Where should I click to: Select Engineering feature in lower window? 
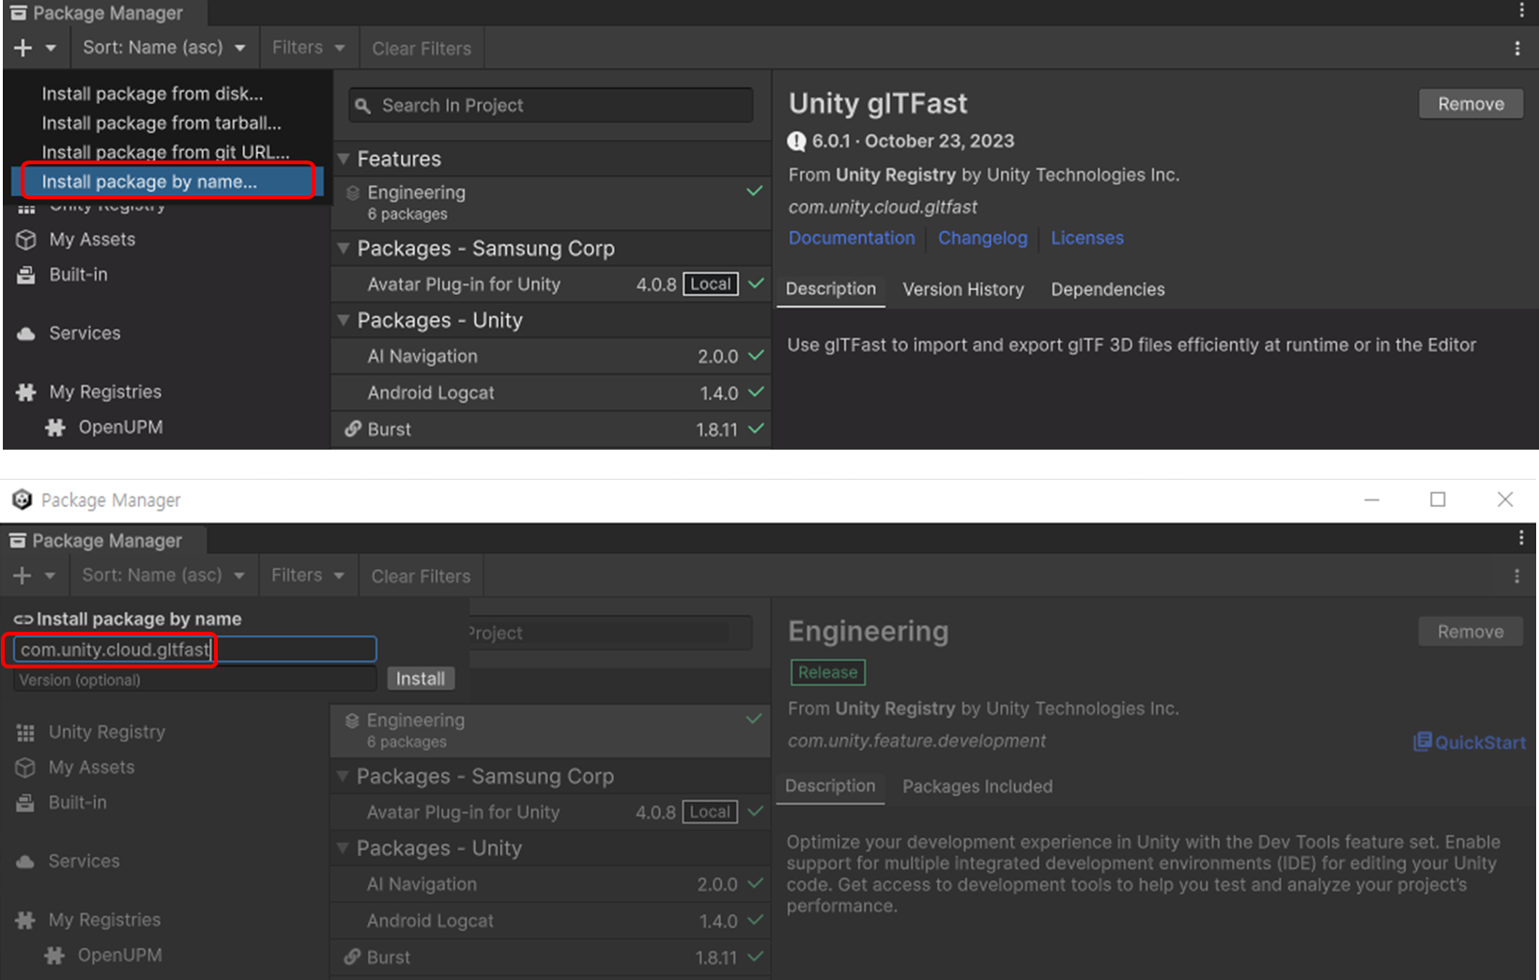550,730
